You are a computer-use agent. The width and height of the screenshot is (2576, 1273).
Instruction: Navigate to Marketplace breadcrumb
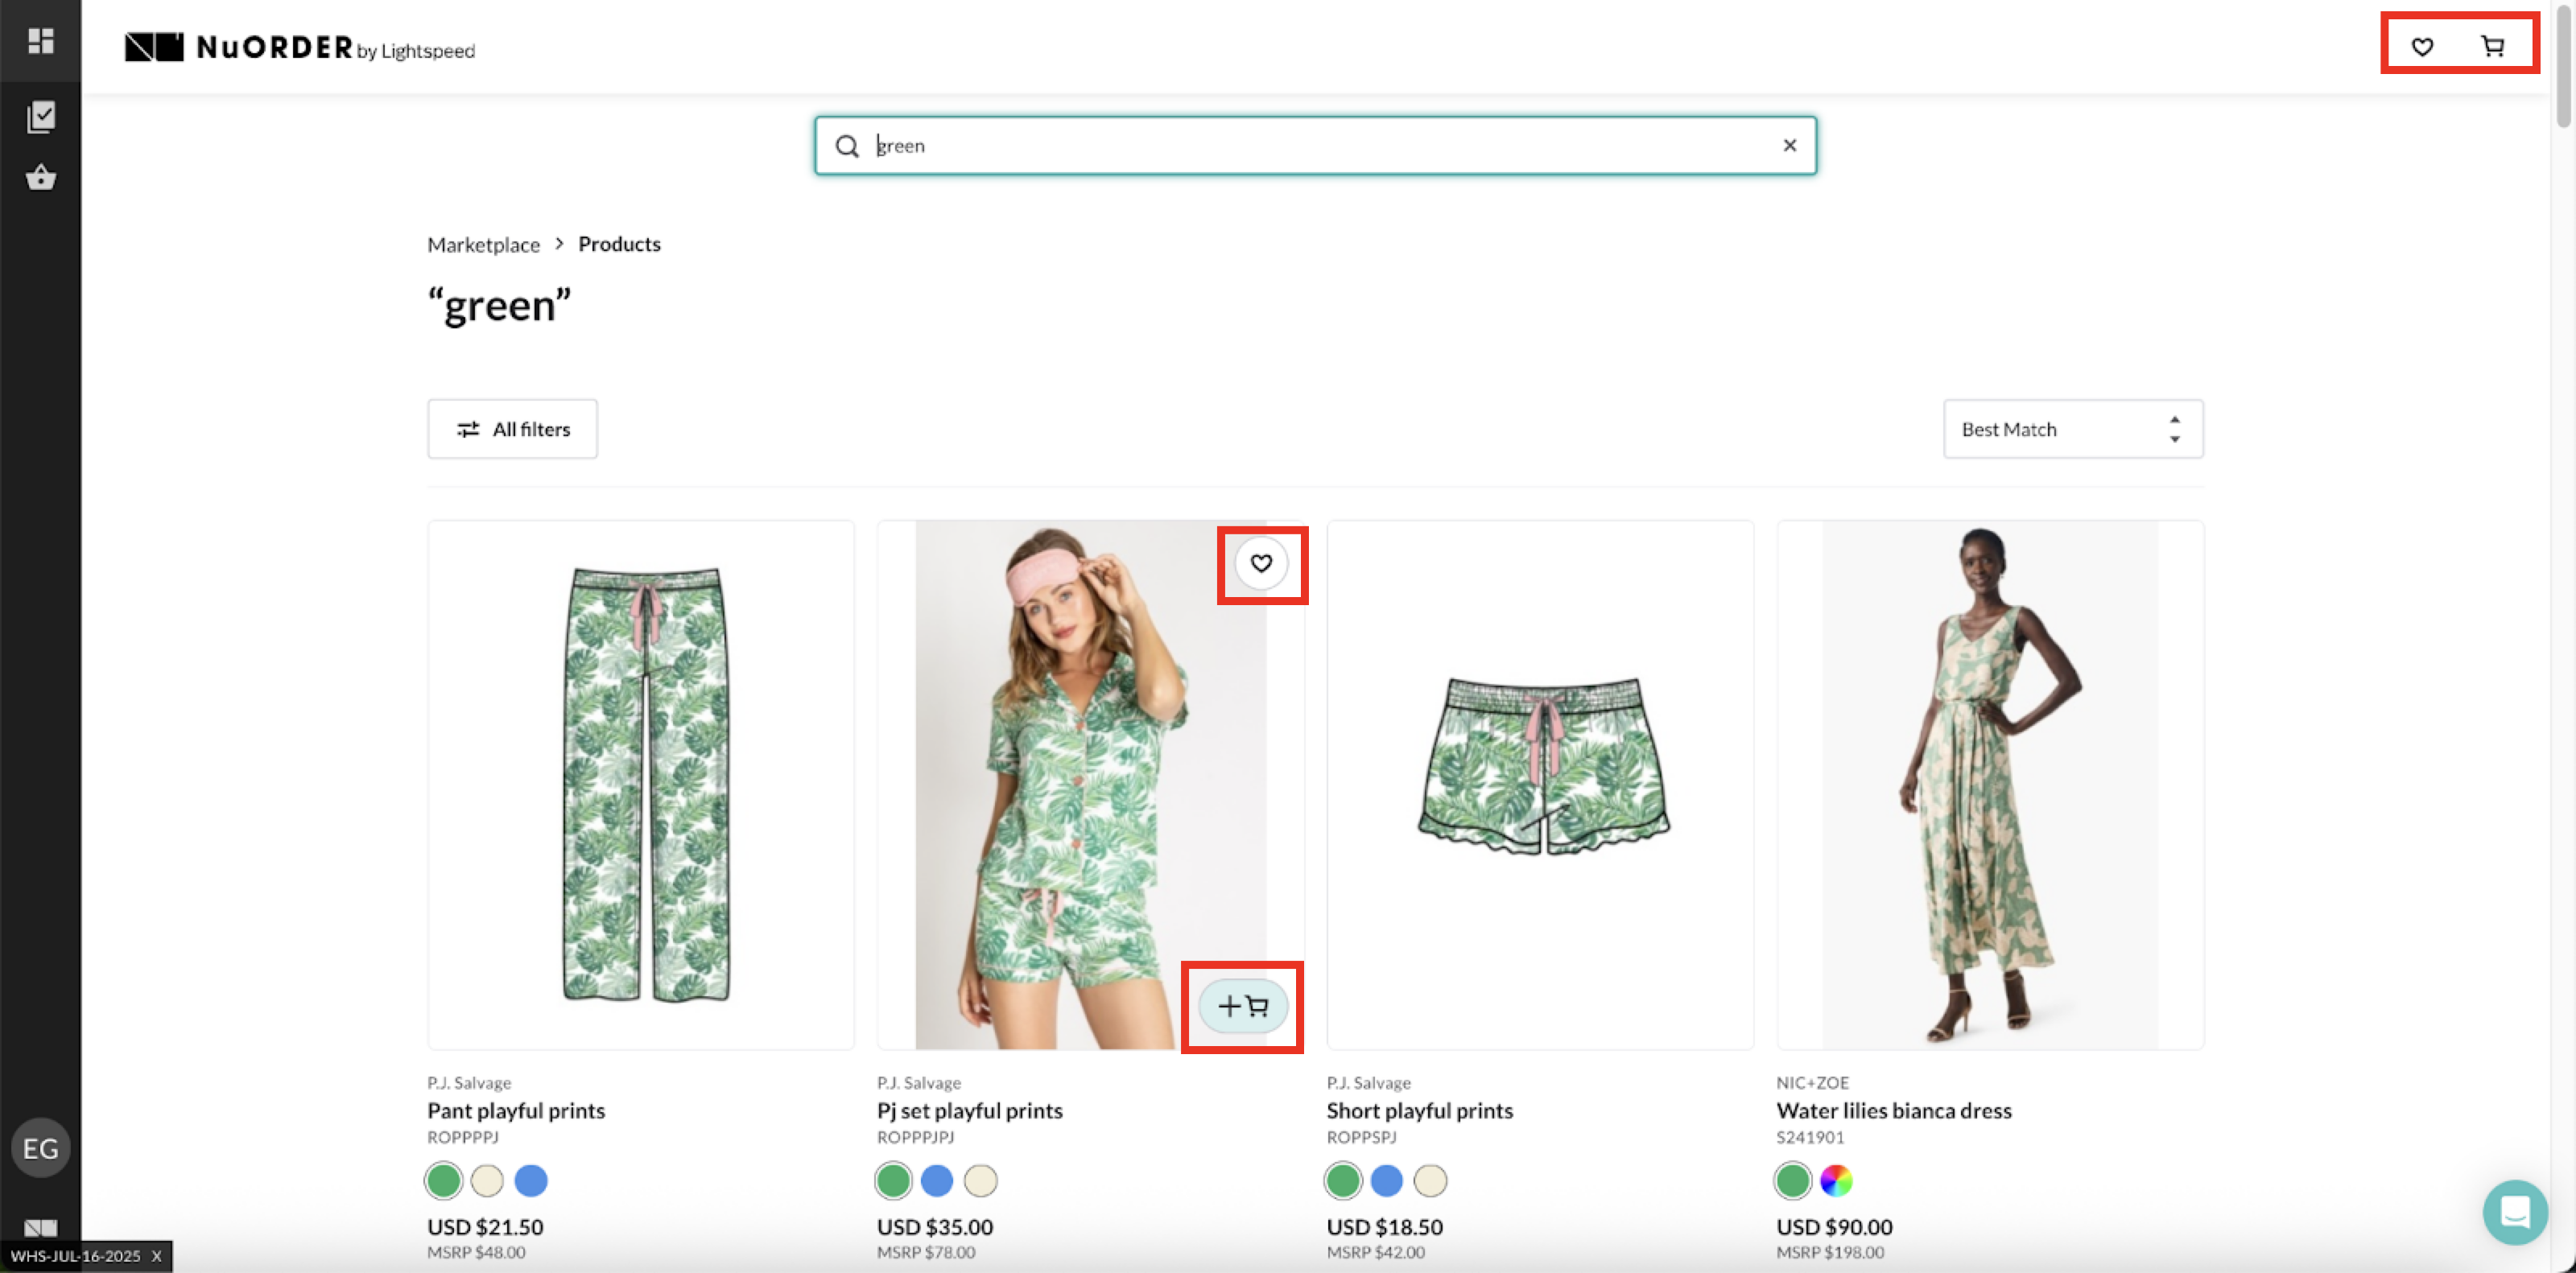(x=483, y=244)
